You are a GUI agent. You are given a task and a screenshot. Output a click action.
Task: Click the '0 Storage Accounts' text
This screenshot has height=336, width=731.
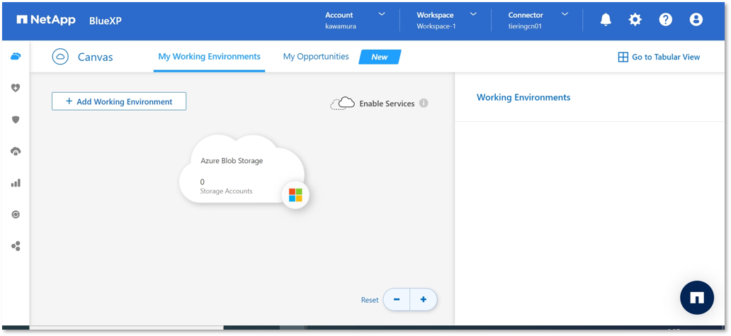pyautogui.click(x=226, y=186)
